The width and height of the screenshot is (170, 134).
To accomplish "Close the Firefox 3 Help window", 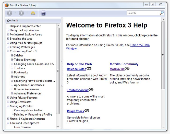I will pos(160,4).
